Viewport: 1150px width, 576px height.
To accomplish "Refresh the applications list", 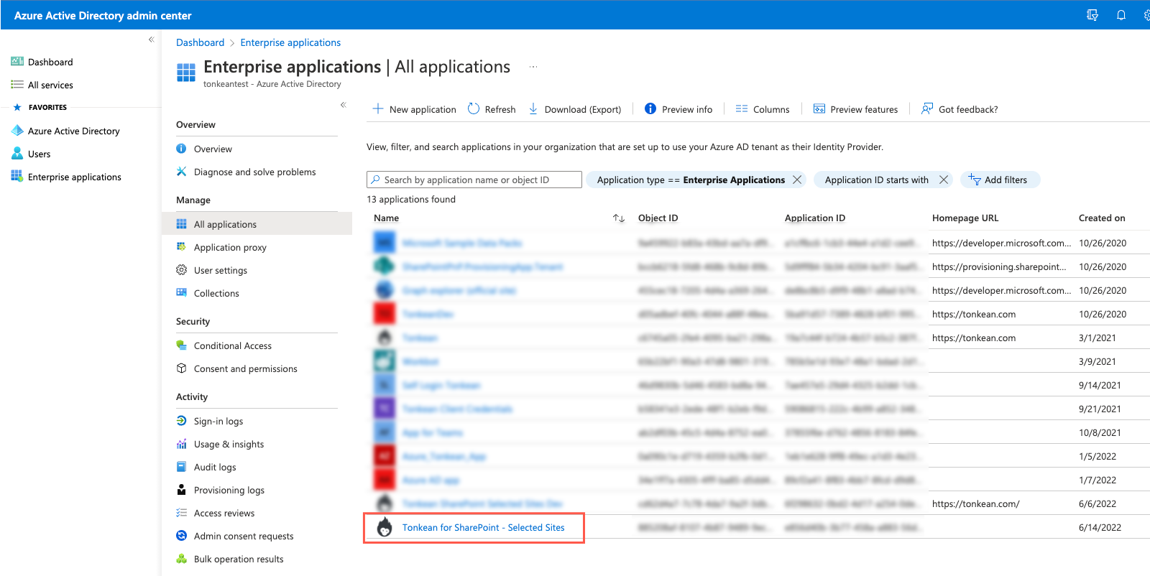I will pyautogui.click(x=492, y=109).
